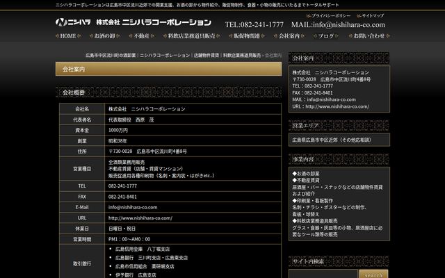Select the ◆印刷業・看板製作 sidebar item
Screen dimensions: 445x278
[313, 201]
